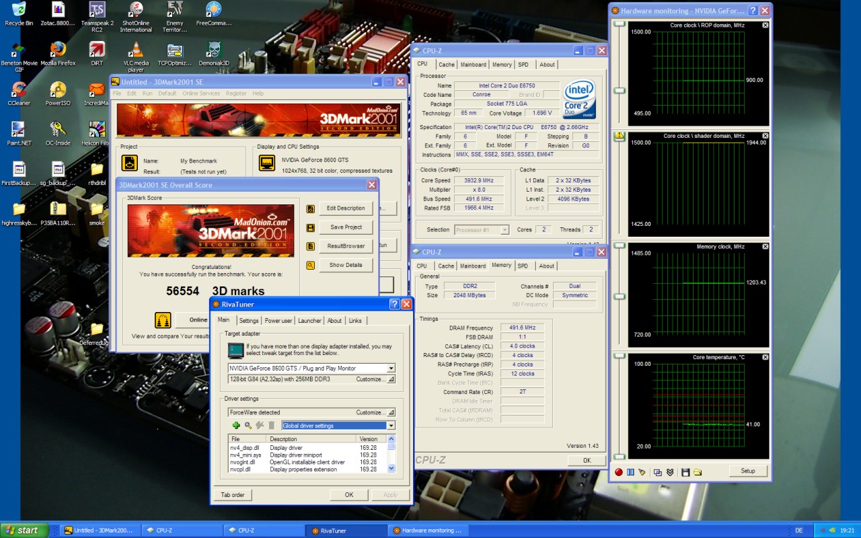Open the Beneton Movie GIF desktop shortcut
Image resolution: width=861 pixels, height=538 pixels.
[x=19, y=58]
